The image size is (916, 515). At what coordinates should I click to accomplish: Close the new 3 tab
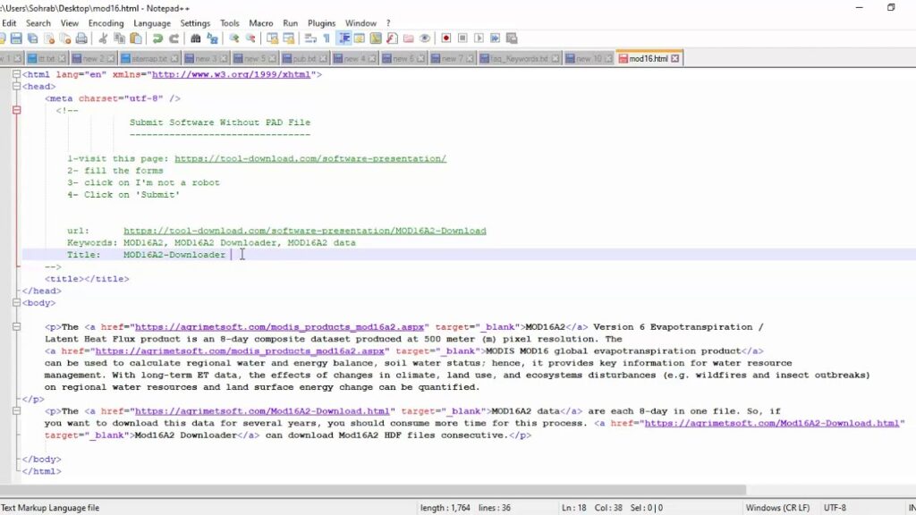tap(224, 58)
